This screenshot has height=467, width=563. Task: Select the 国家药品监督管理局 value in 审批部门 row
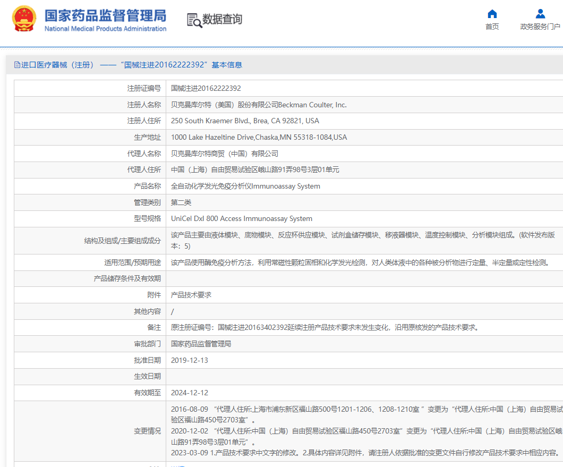(x=201, y=344)
